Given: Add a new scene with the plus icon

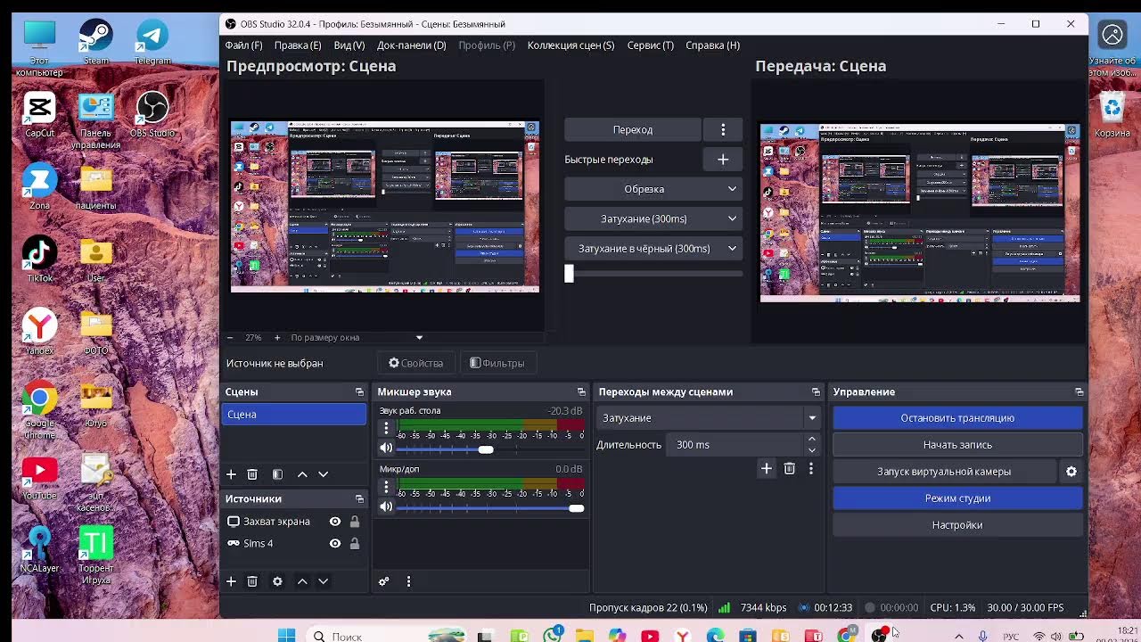Looking at the screenshot, I should tap(231, 474).
